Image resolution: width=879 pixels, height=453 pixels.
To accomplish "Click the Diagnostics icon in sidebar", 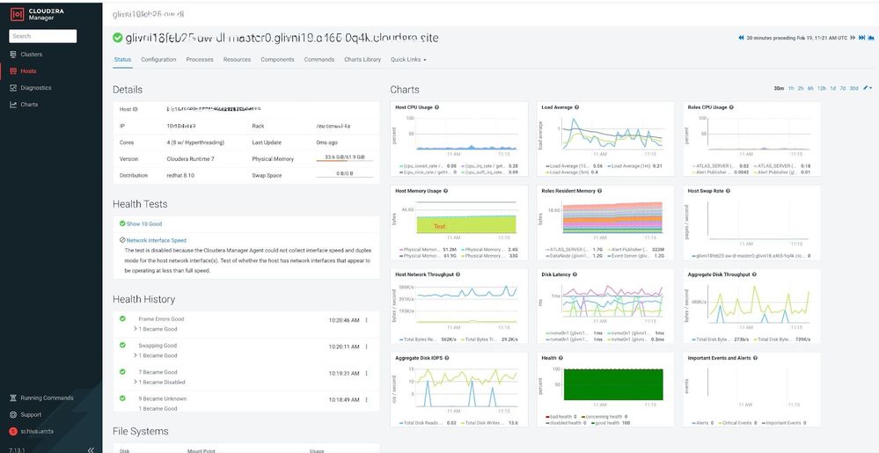I will (x=13, y=88).
